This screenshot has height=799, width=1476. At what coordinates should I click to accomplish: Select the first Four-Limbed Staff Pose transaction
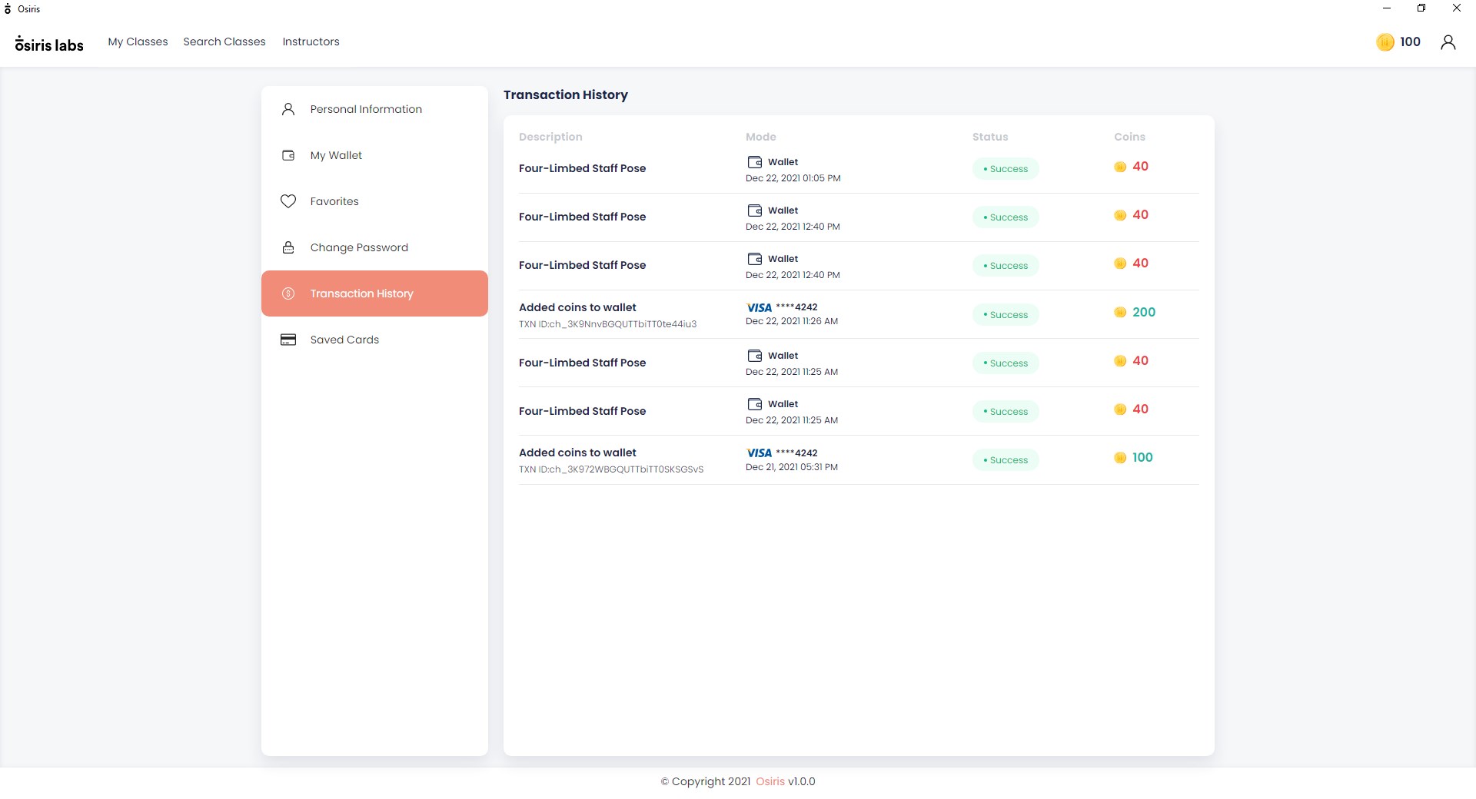[582, 168]
